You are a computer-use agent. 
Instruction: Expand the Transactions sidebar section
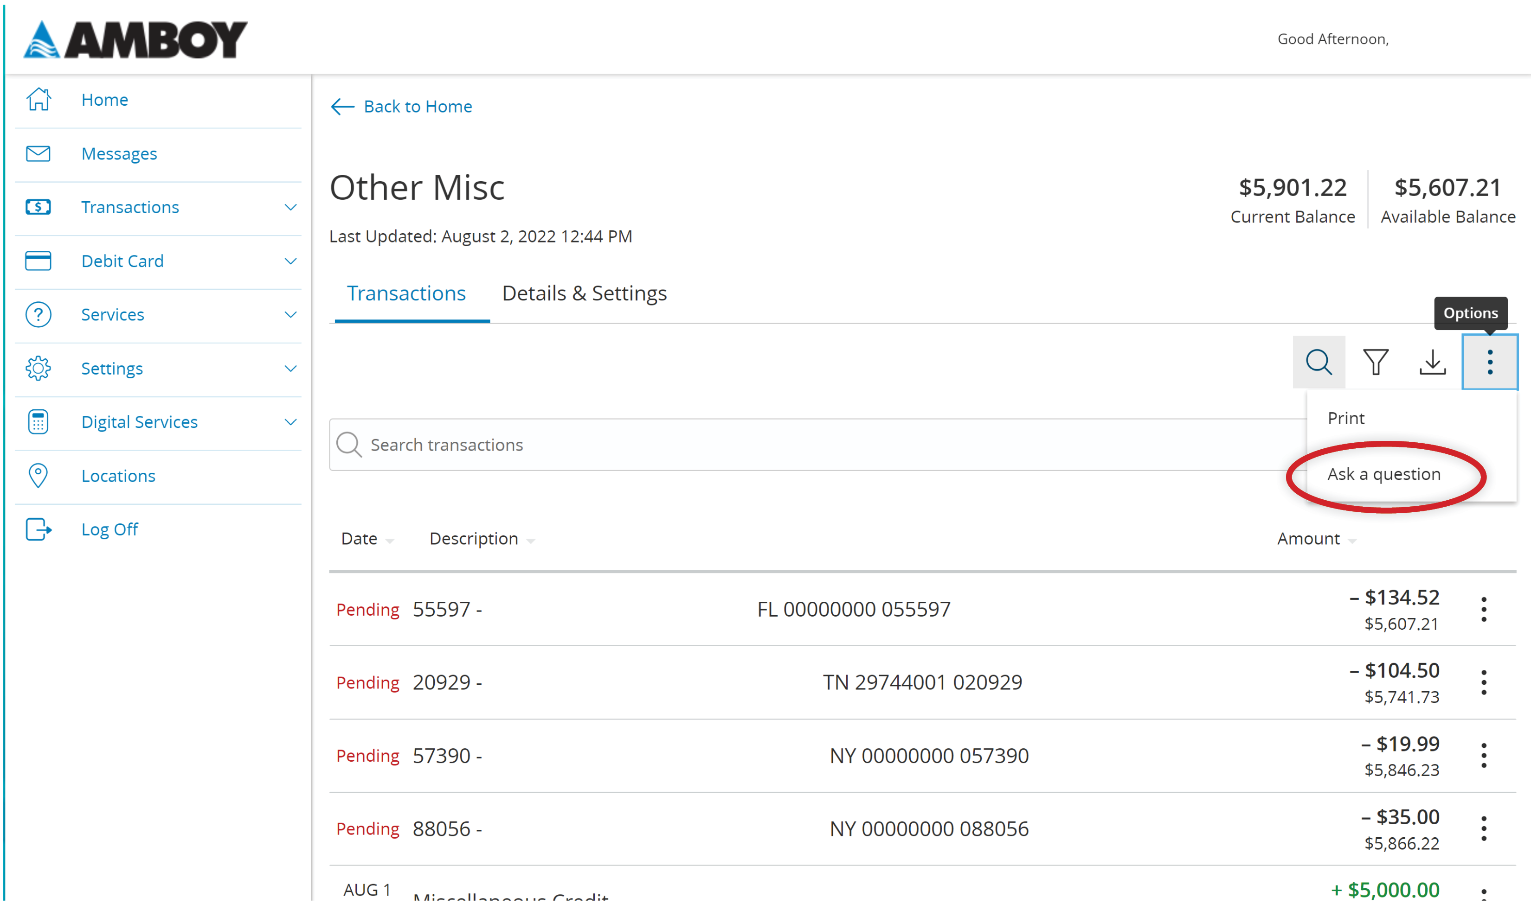(x=291, y=207)
